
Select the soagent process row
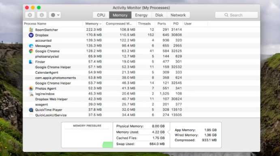[x=141, y=105]
